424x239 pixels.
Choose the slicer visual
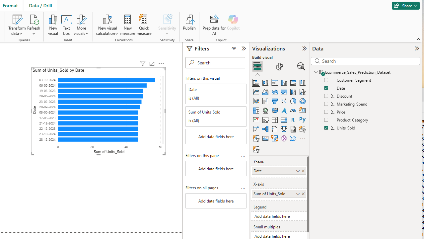(265, 119)
